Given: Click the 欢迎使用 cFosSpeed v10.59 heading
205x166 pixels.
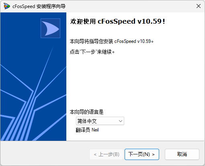Looking at the screenshot, I should point(117,21).
